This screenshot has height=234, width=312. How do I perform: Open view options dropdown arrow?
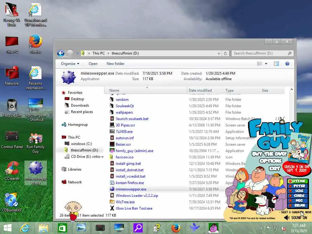(266, 64)
